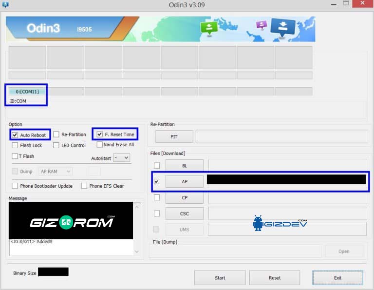
Task: Open the AP RAM dump dropdown
Action: (56, 172)
